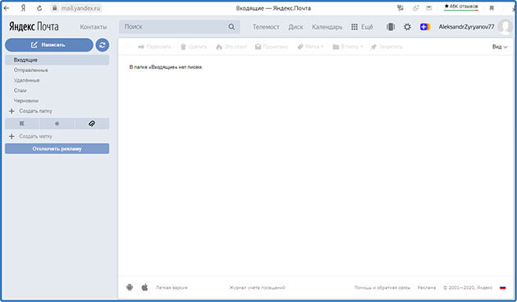This screenshot has width=517, height=302.
Task: Expand the В папку dropdown
Action: click(x=348, y=47)
